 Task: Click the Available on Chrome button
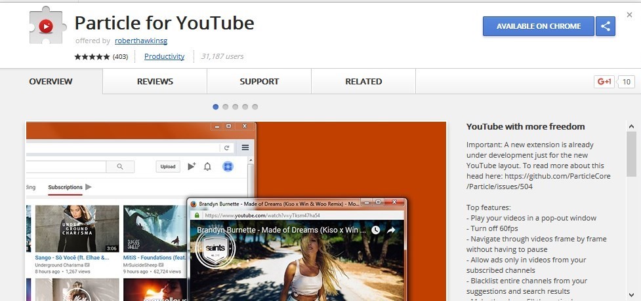point(538,26)
